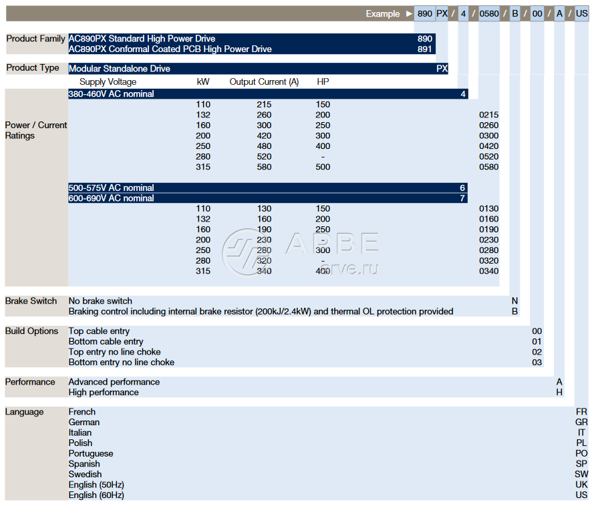The height and width of the screenshot is (506, 596).
Task: Click the ABBE watermark logo emblem
Action: pos(245,252)
